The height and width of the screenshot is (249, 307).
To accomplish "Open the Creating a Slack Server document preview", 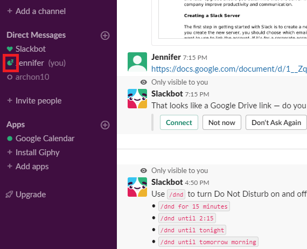I will (x=233, y=19).
